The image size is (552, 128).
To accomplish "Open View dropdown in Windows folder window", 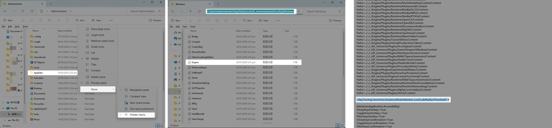I will [x=265, y=20].
